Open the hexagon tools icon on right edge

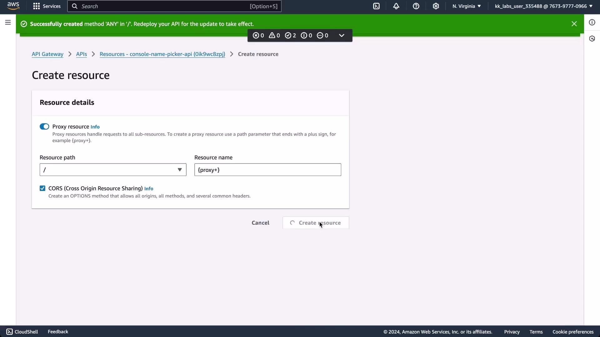[592, 39]
